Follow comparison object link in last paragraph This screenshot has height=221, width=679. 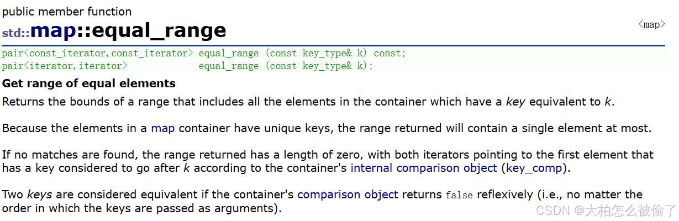tap(348, 194)
